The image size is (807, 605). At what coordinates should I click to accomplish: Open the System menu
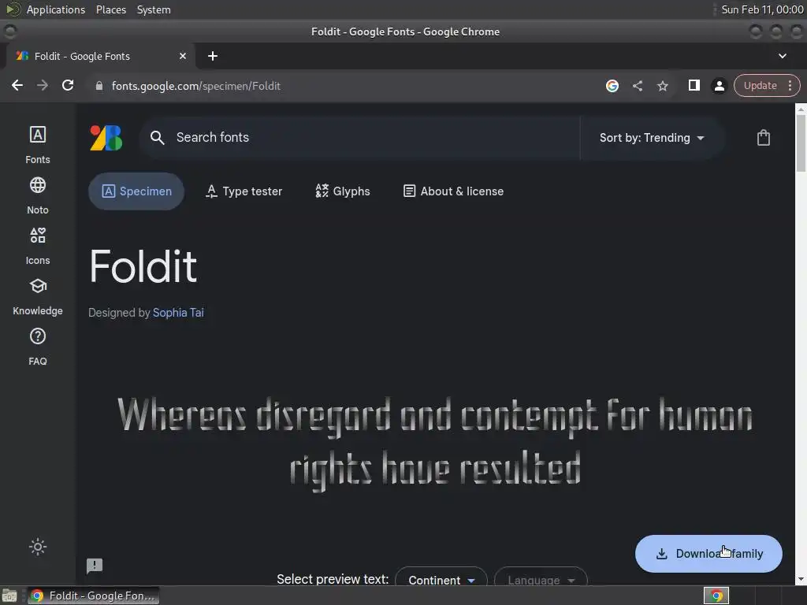point(154,9)
